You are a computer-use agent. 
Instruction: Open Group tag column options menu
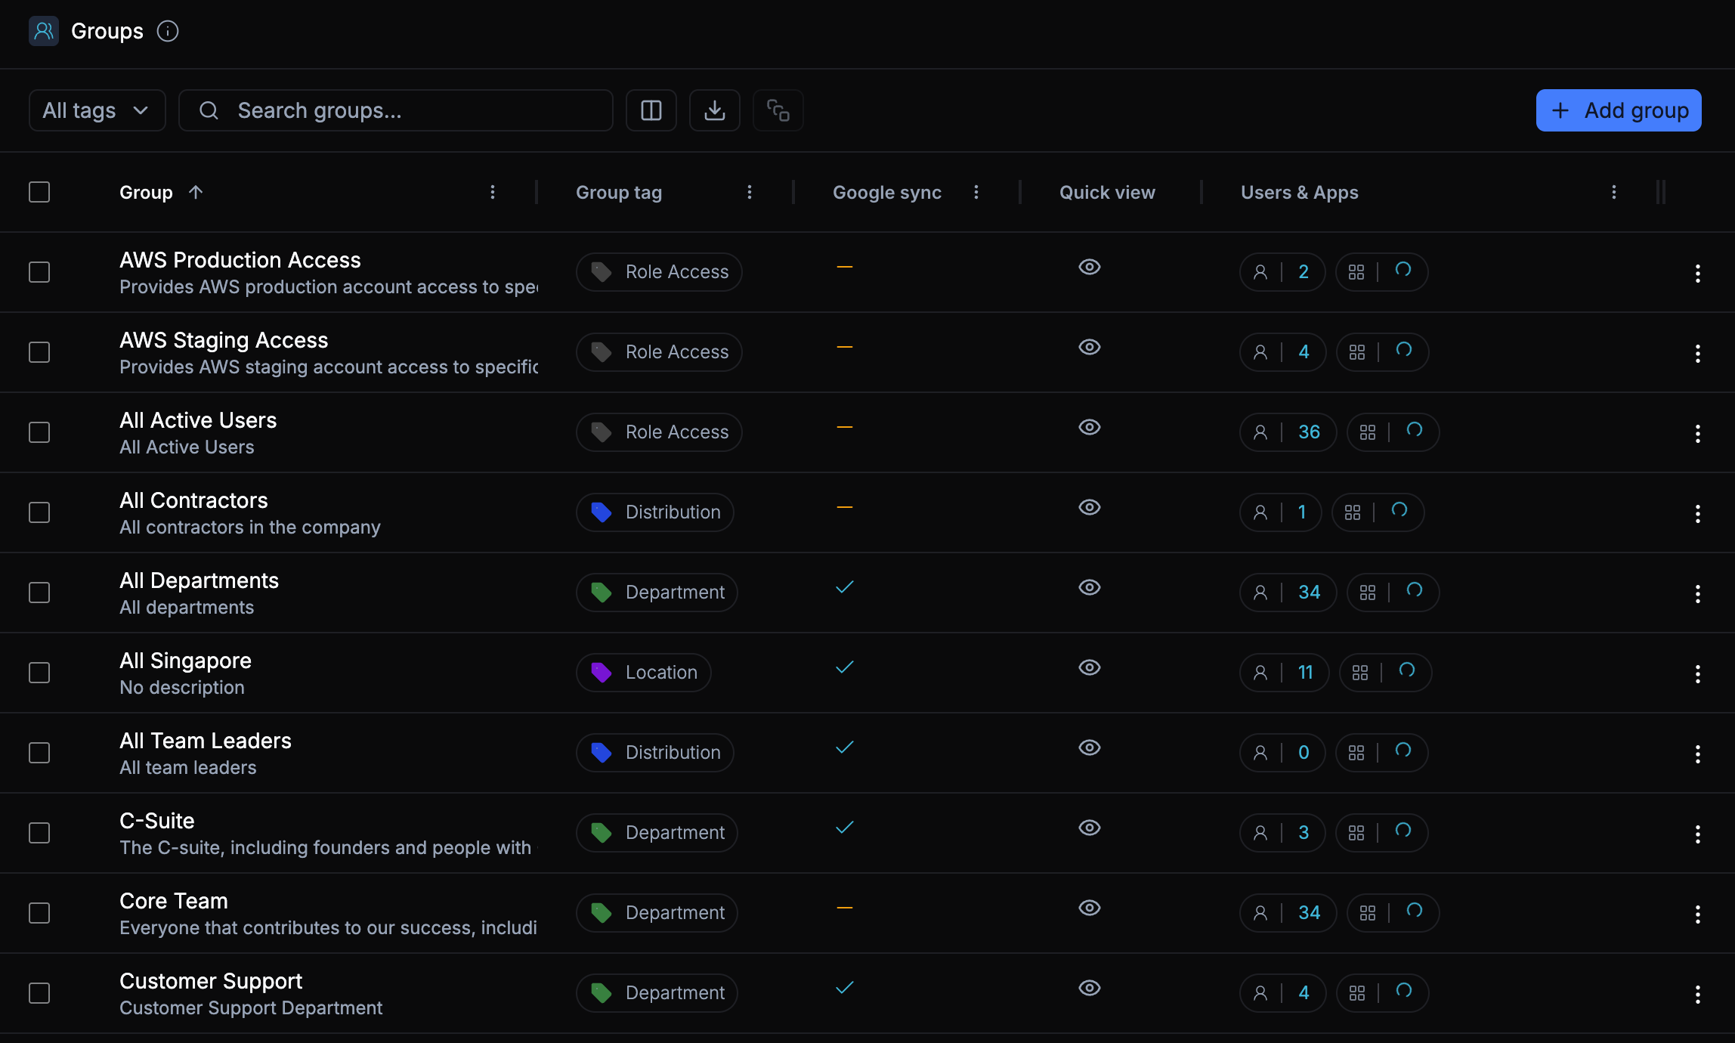749,192
